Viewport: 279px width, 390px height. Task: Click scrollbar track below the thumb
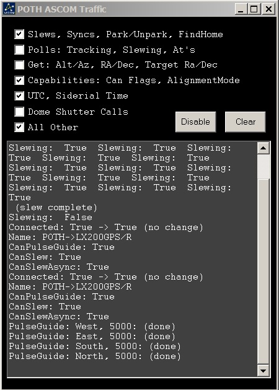click(263, 272)
